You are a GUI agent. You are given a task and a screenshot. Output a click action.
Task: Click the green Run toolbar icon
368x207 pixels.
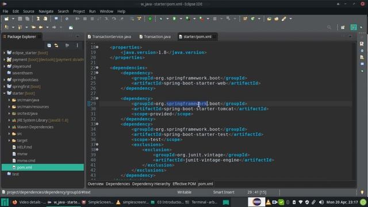(x=174, y=19)
